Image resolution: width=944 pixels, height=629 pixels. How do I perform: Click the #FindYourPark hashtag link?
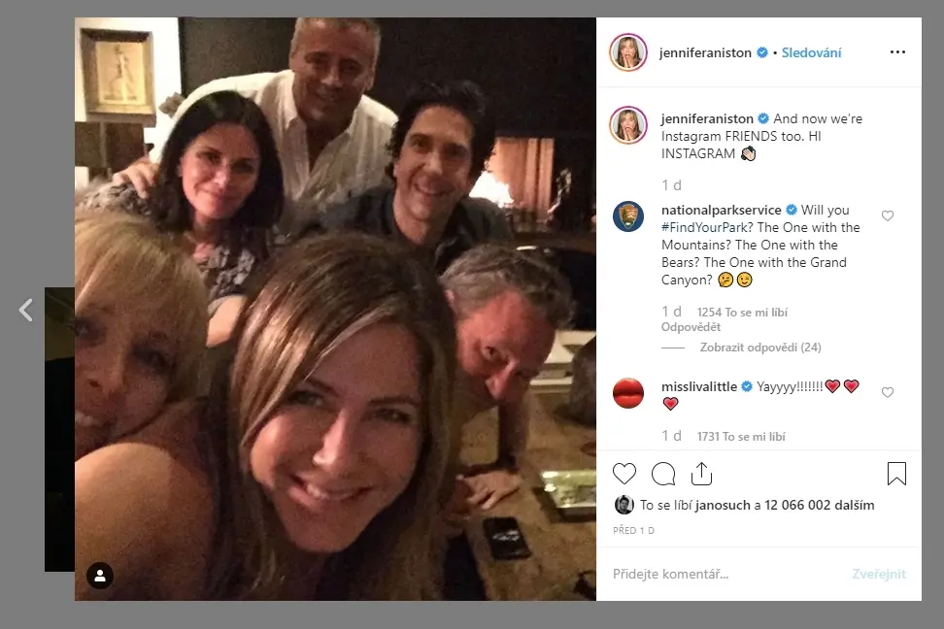click(704, 227)
